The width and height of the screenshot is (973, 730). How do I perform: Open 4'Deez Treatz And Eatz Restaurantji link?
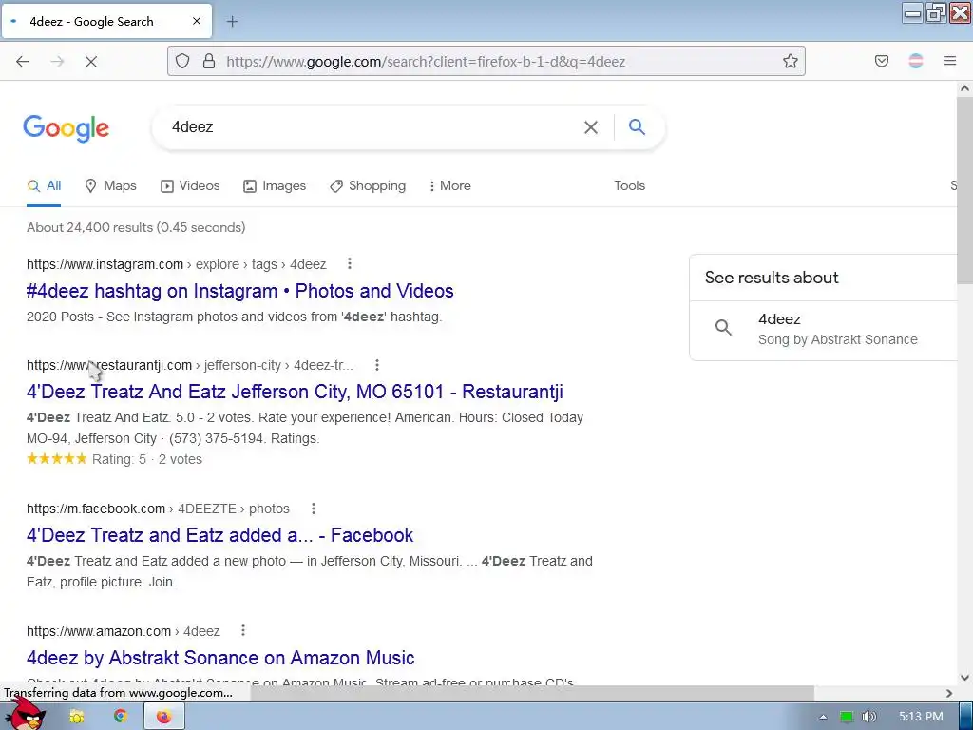coord(295,392)
